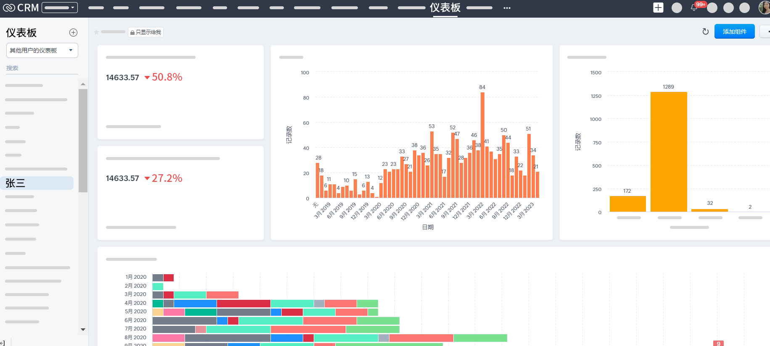The height and width of the screenshot is (346, 770).
Task: Add a new dashboard with plus circle icon
Action: [73, 32]
